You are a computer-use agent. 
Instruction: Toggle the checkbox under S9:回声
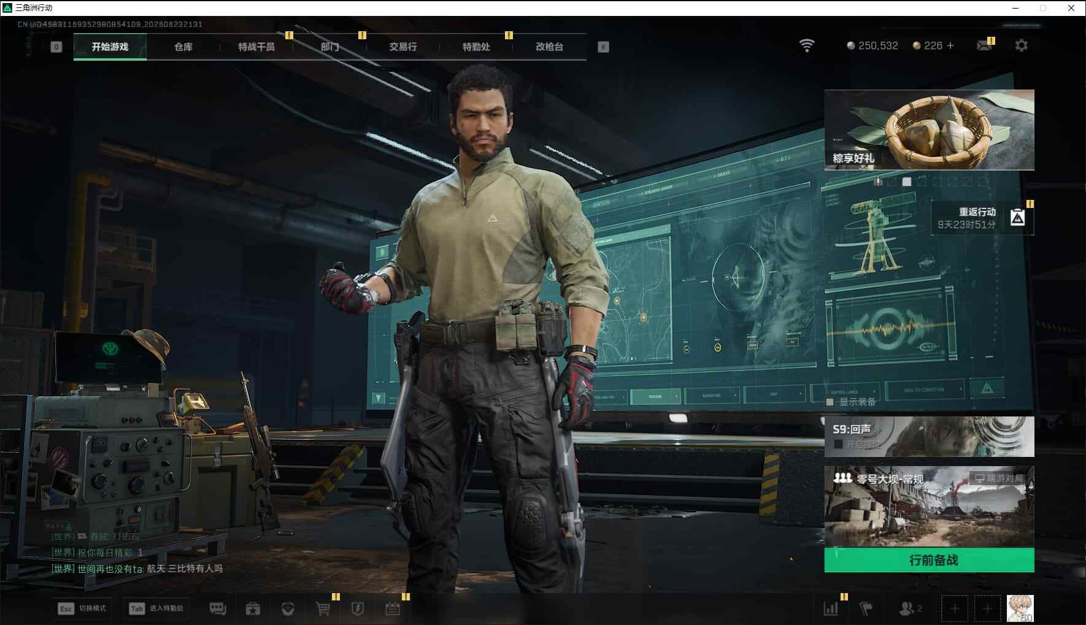838,444
